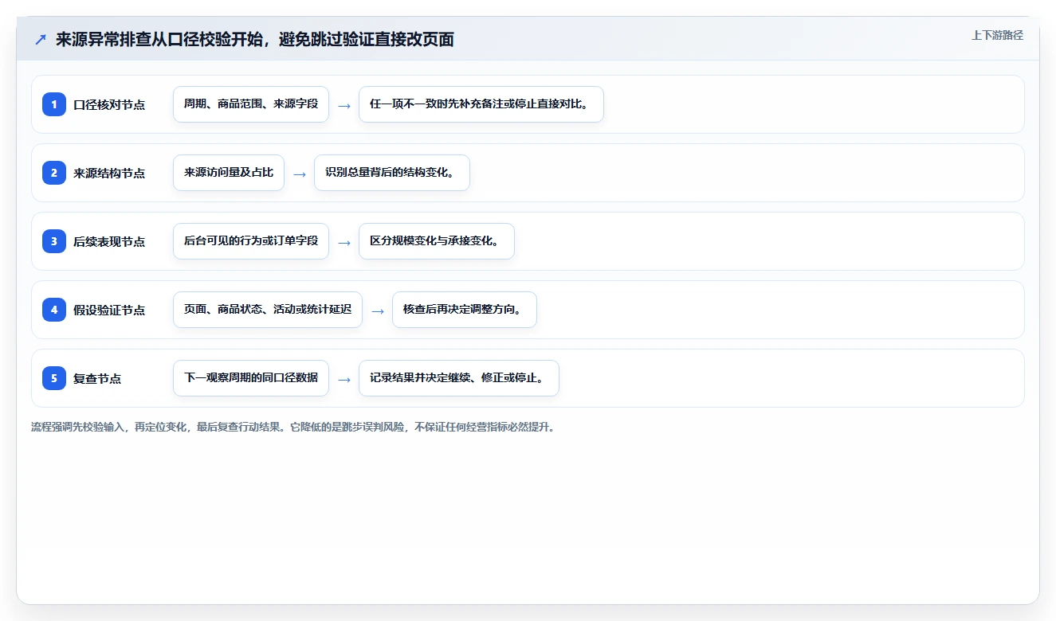Click the arrow after 后台可见的行为或订单字段
Image resolution: width=1056 pixels, height=621 pixels.
tap(344, 242)
